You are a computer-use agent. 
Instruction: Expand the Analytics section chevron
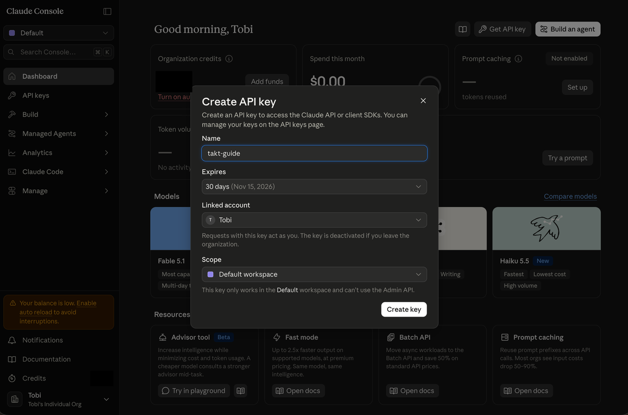[106, 153]
